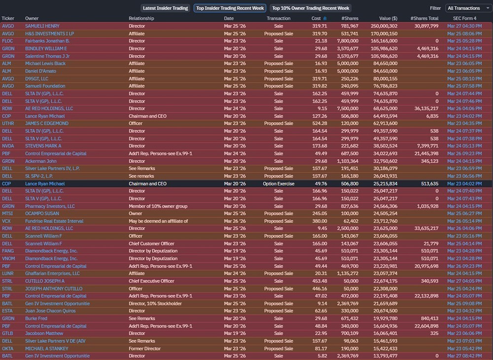Sort by the Transaction column header

pos(279,18)
